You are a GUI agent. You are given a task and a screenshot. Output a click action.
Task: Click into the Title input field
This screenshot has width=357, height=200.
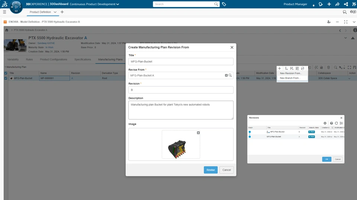coord(181,62)
